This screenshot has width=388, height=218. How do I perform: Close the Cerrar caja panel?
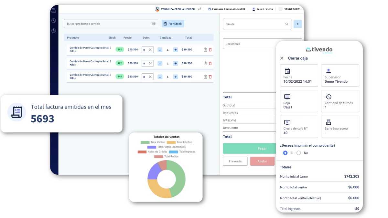[282, 58]
